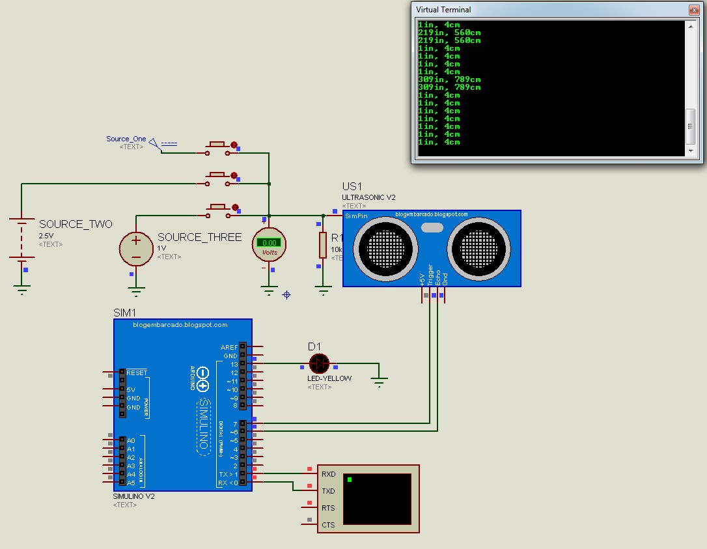
Task: Click the yellow LED D1
Action: pyautogui.click(x=319, y=363)
